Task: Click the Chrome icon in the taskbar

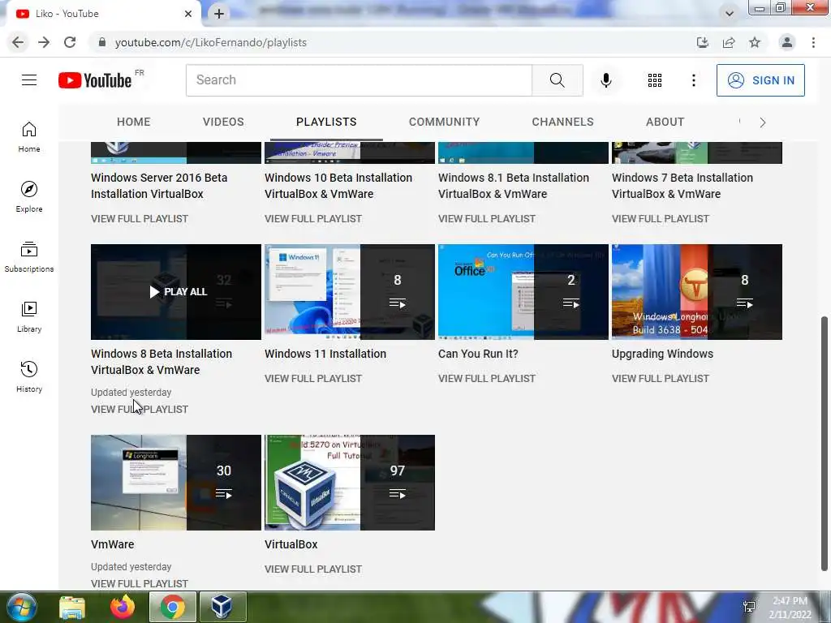Action: point(172,607)
